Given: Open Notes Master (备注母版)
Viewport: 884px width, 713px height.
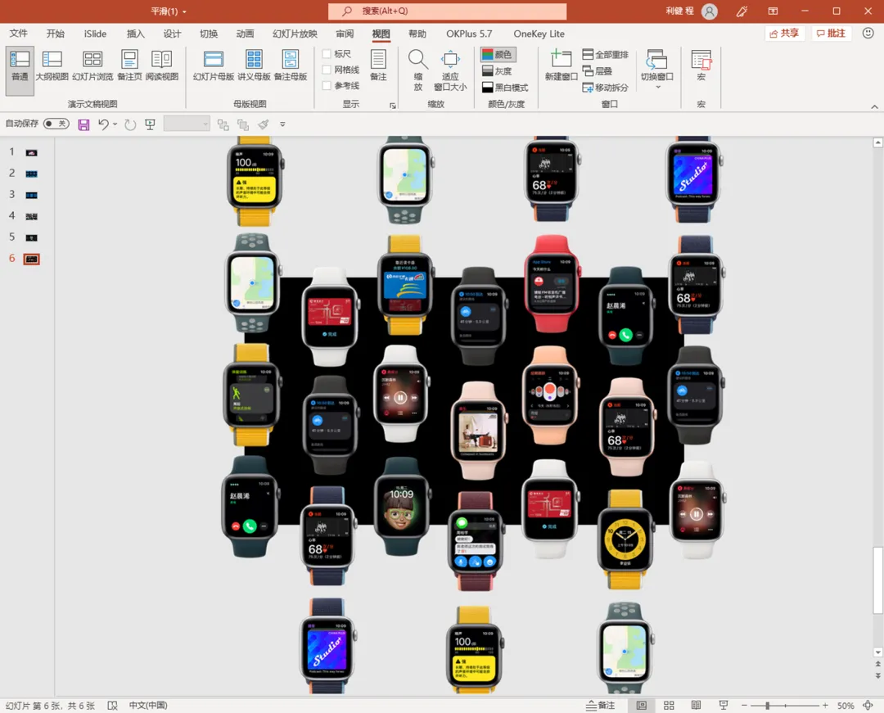Looking at the screenshot, I should pyautogui.click(x=291, y=66).
